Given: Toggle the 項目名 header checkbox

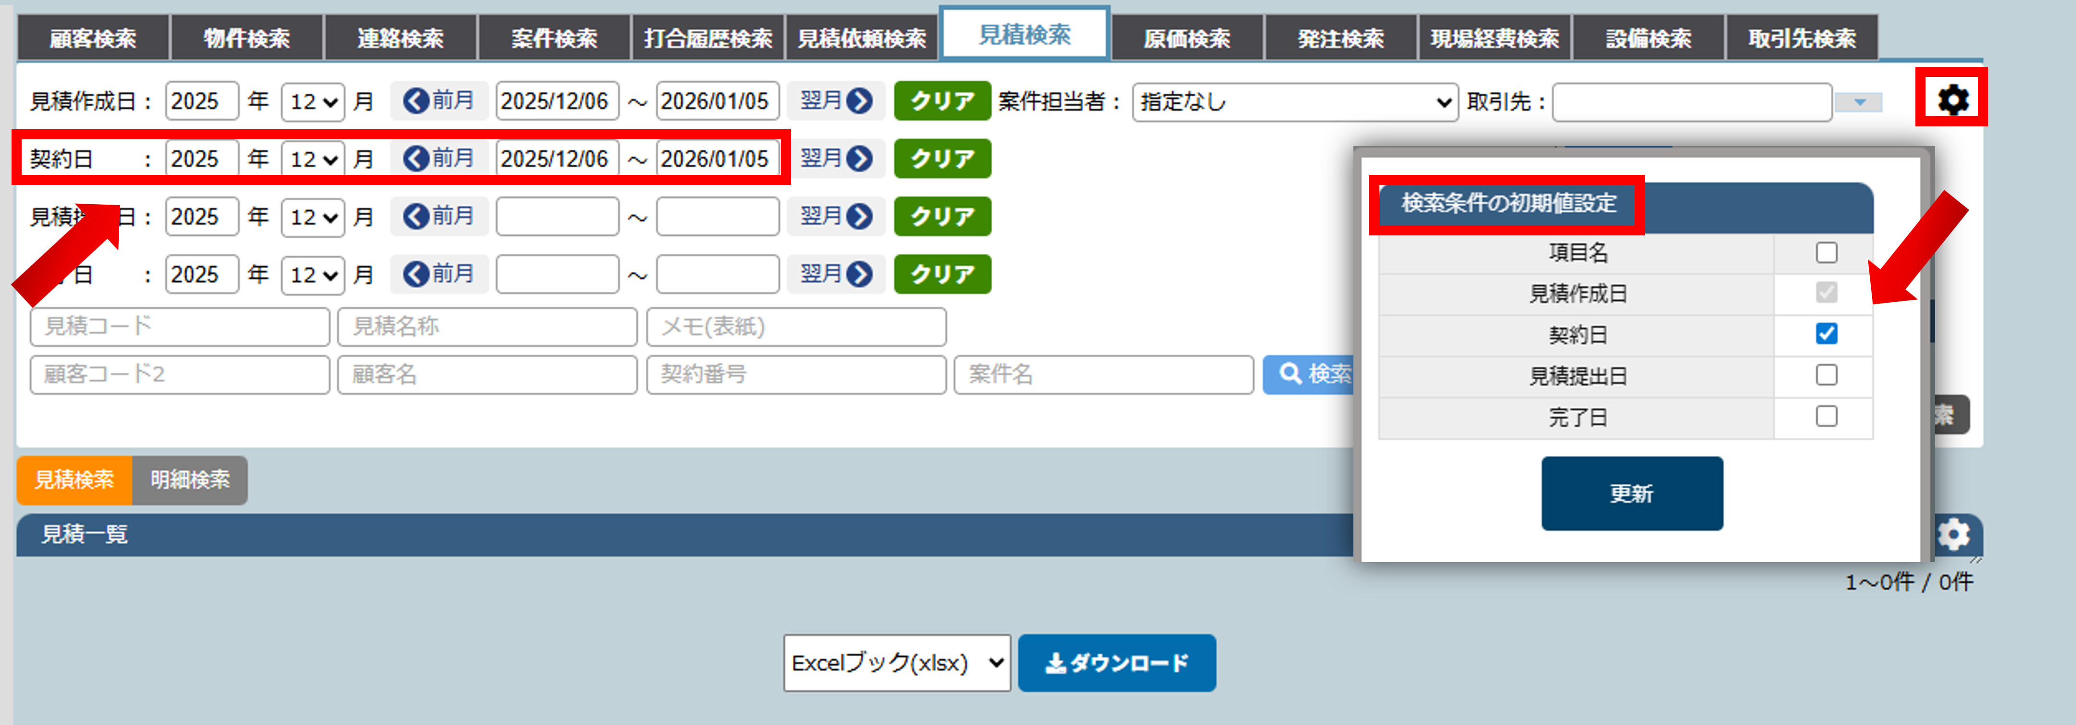Looking at the screenshot, I should click(x=1826, y=253).
